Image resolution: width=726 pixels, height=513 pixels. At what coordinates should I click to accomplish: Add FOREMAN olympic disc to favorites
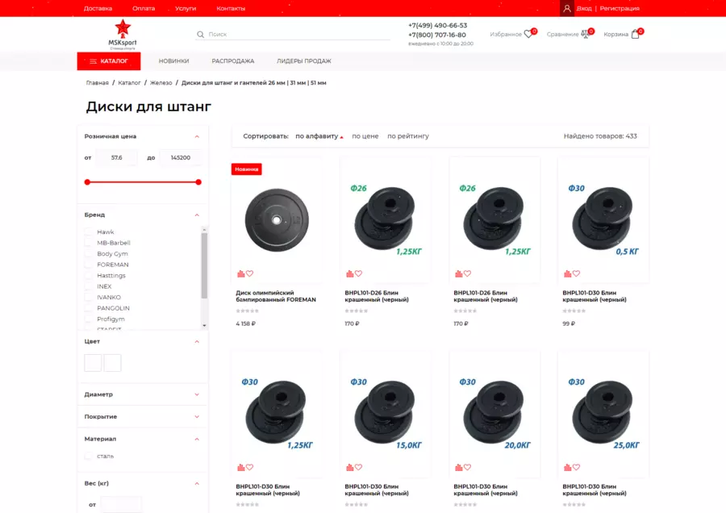point(249,273)
